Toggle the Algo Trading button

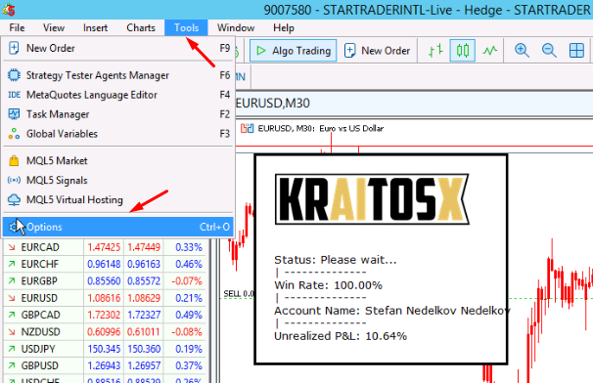click(294, 50)
